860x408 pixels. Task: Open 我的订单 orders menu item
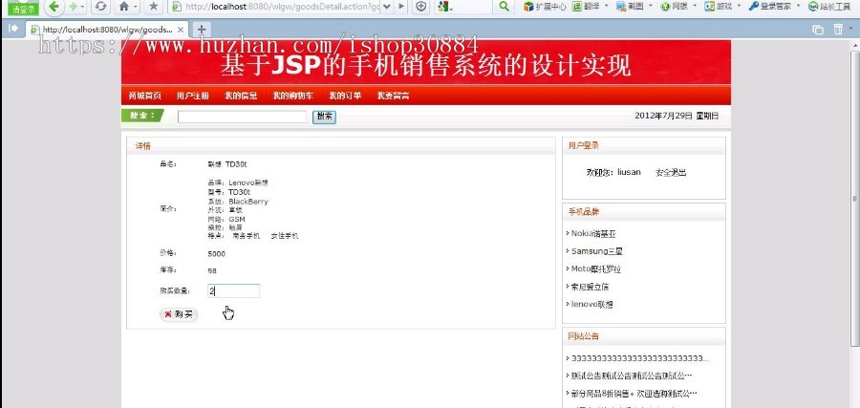coord(344,96)
